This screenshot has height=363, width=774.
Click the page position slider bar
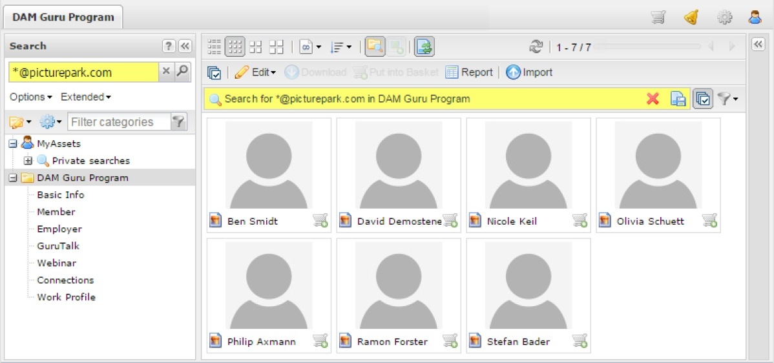click(x=646, y=47)
